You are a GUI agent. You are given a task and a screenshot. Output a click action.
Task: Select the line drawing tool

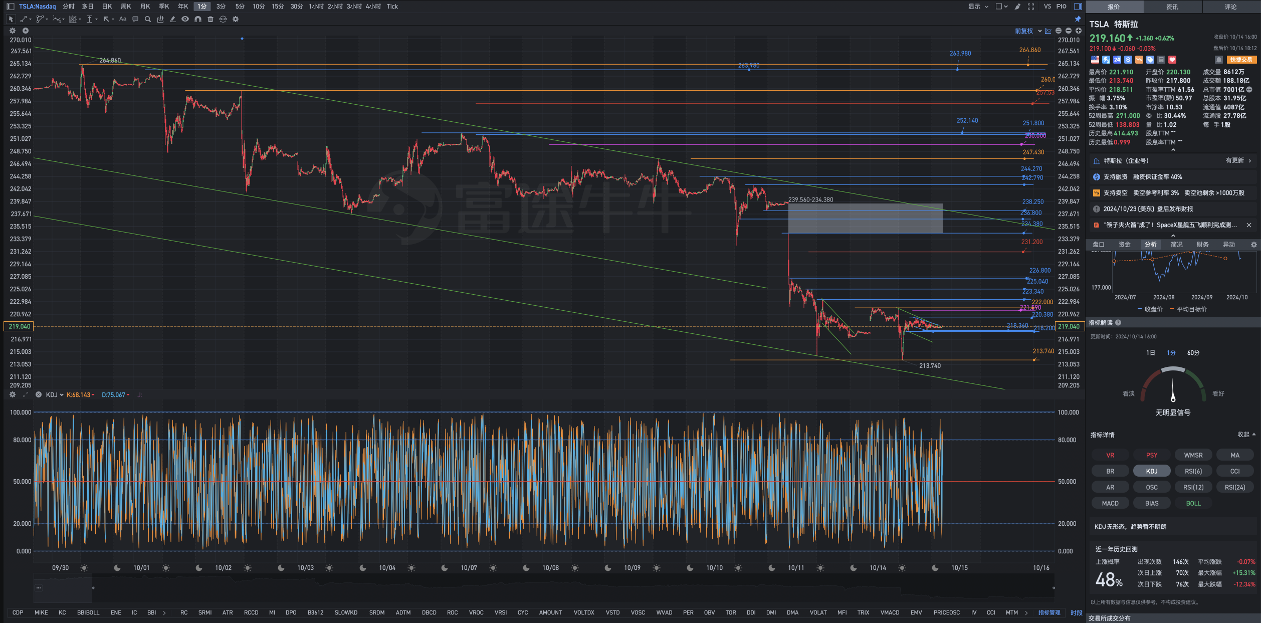pos(23,19)
